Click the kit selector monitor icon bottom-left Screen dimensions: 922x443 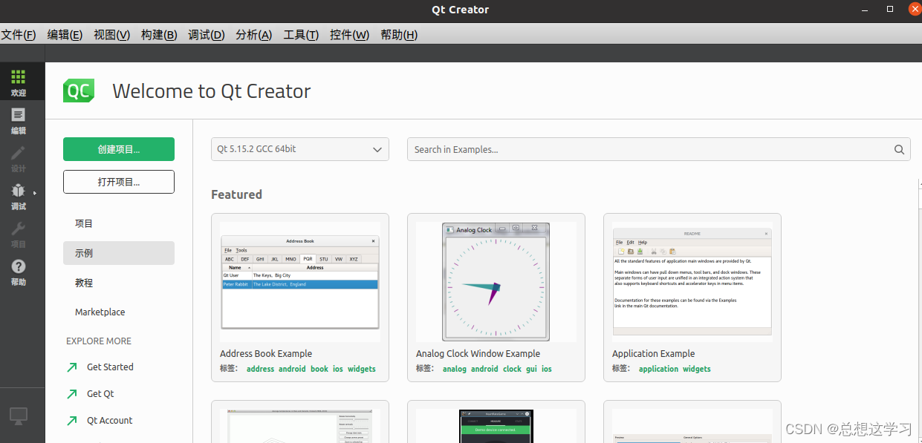(x=18, y=416)
